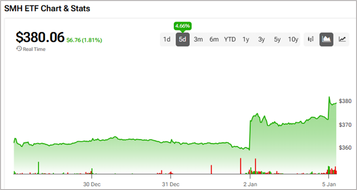Select the 1d time range
The height and width of the screenshot is (190, 357).
tap(167, 39)
